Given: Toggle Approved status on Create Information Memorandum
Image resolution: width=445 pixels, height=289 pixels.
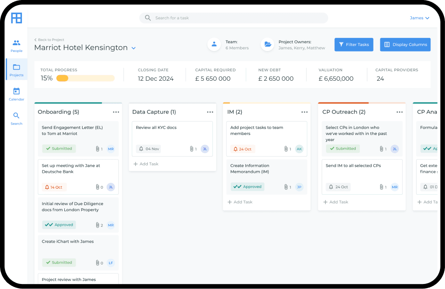Looking at the screenshot, I should pyautogui.click(x=248, y=186).
